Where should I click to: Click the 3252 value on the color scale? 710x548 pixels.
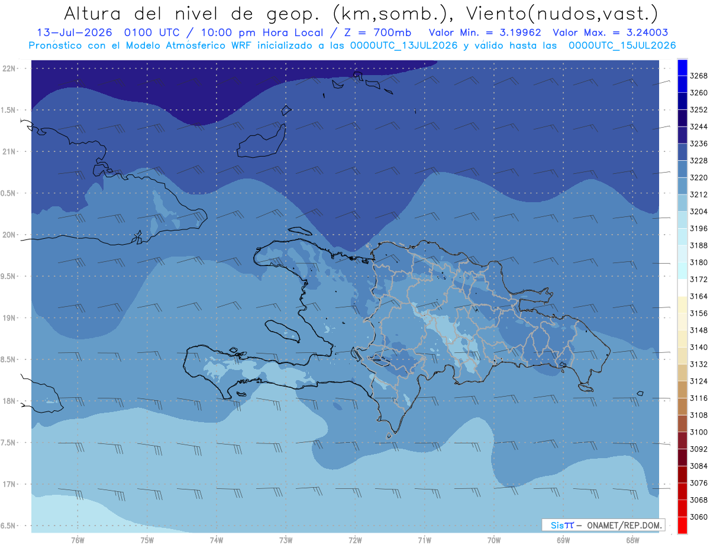699,110
